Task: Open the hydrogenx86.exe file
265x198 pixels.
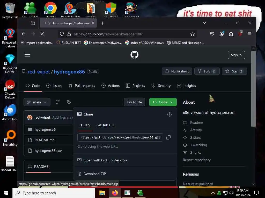Action: click(x=48, y=151)
